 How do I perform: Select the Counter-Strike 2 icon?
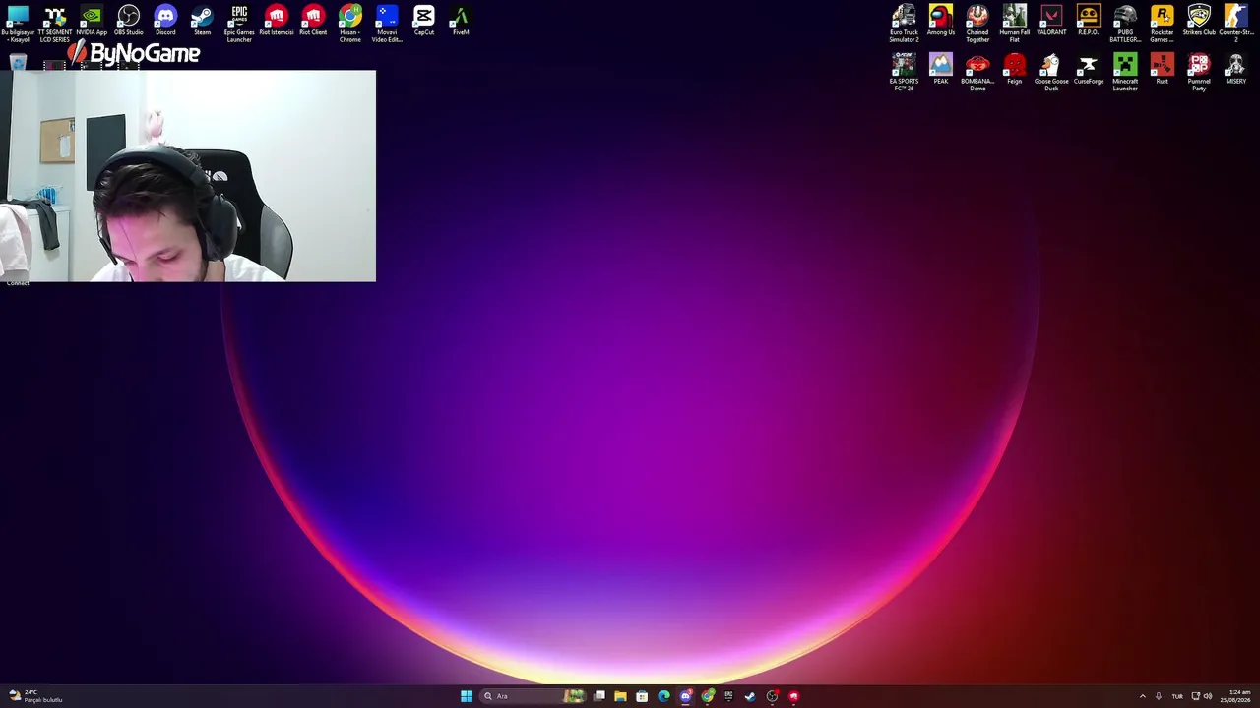1236,24
